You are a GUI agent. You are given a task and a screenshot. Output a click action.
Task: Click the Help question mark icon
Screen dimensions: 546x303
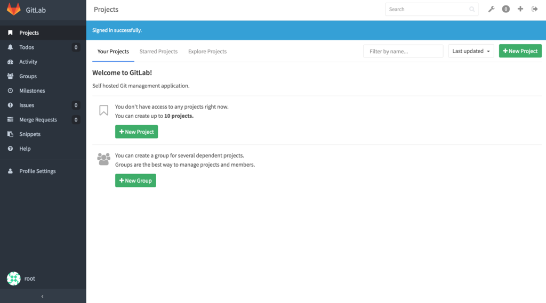(10, 149)
